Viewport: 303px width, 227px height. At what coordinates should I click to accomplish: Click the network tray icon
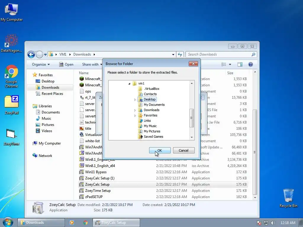pyautogui.click(x=266, y=223)
